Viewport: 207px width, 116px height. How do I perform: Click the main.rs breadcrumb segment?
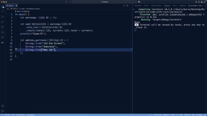click(14, 9)
